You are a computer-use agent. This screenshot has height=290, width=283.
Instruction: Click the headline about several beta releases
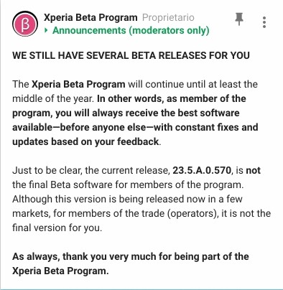tap(131, 55)
